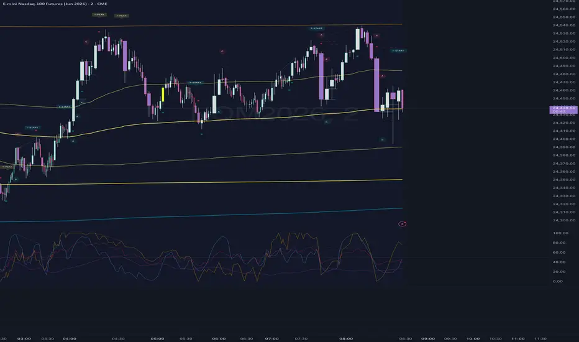Image resolution: width=579 pixels, height=342 pixels.
Task: Click the pink circular icon under the last candle
Action: (x=403, y=224)
